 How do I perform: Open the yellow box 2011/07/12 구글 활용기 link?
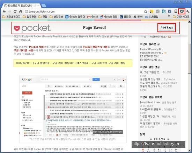click(x=71, y=63)
